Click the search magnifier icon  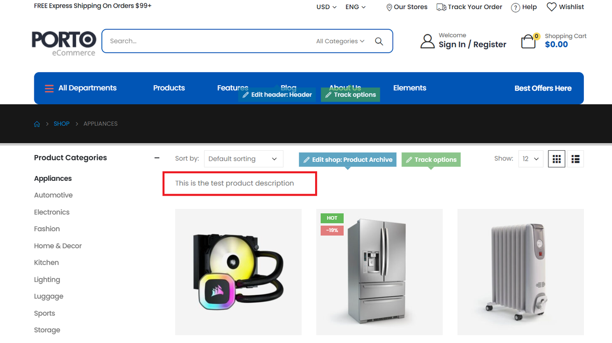click(x=379, y=41)
